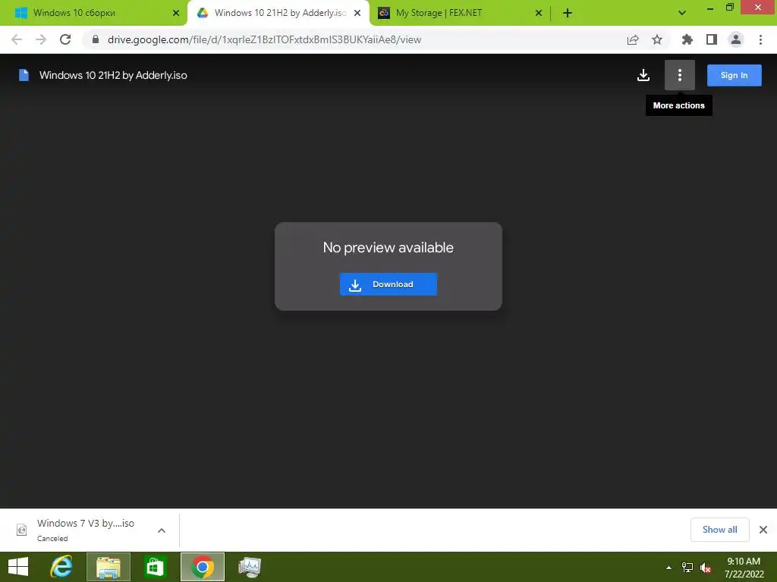Click the file name Windows 10 21H2 by Adderly.iso
Image resolution: width=777 pixels, height=582 pixels.
click(x=113, y=75)
